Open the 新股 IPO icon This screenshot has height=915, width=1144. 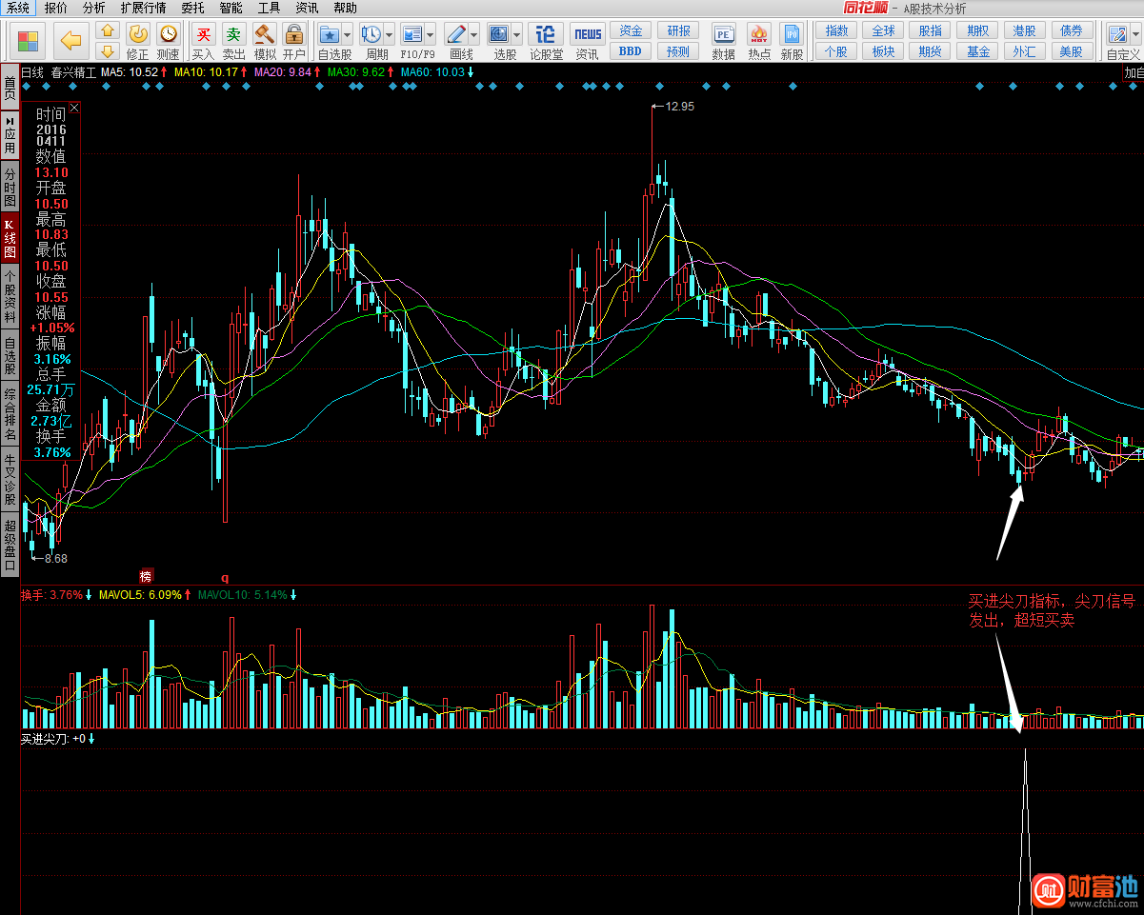tap(792, 35)
